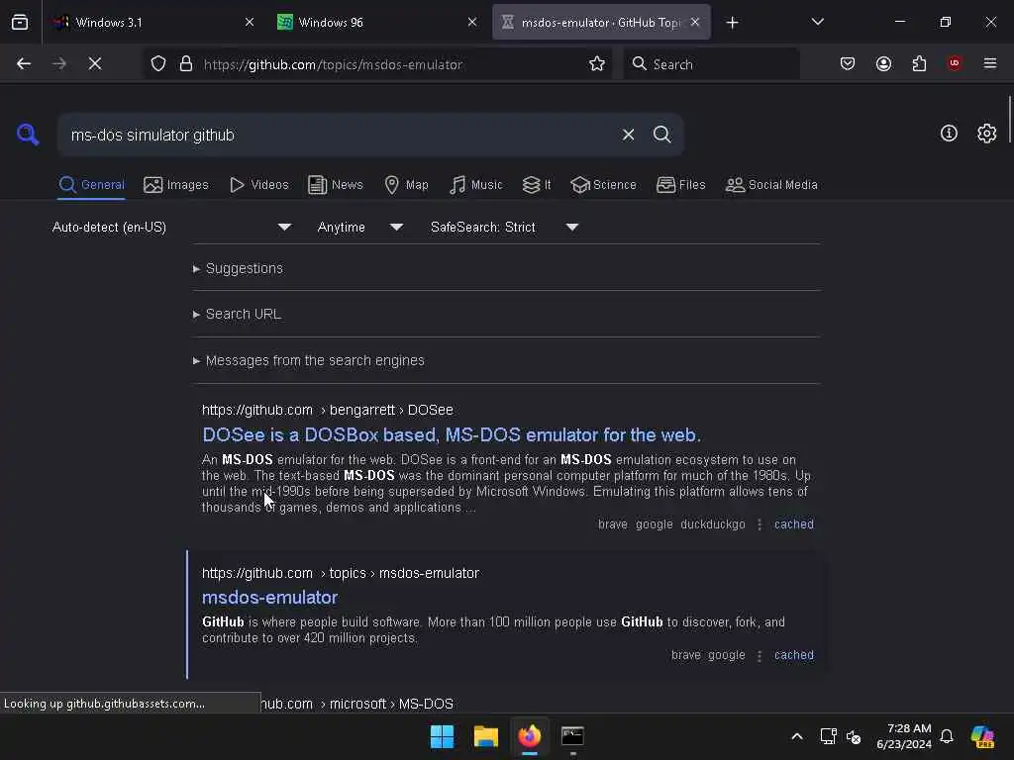Bookmark this page with star
The height and width of the screenshot is (760, 1014).
pos(597,63)
